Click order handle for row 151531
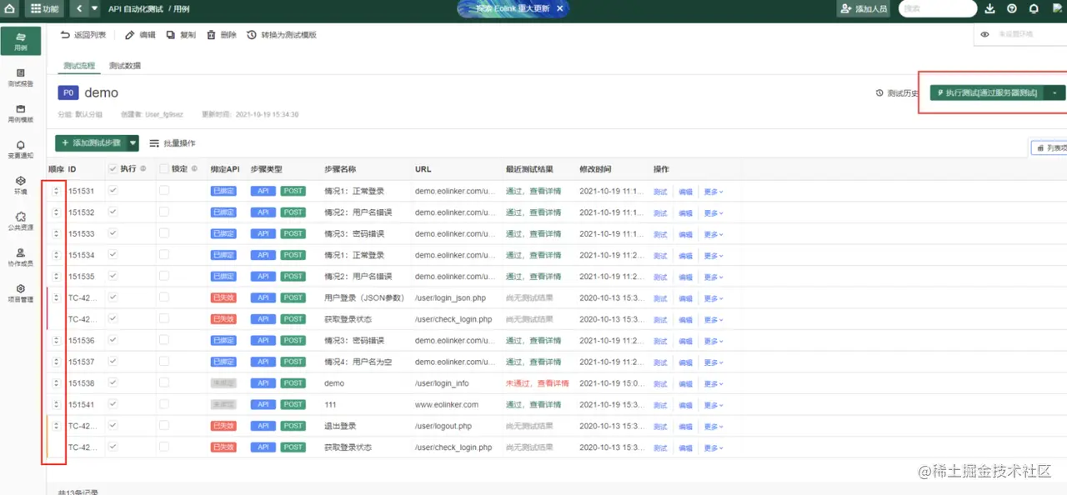1067x495 pixels. pyautogui.click(x=56, y=191)
